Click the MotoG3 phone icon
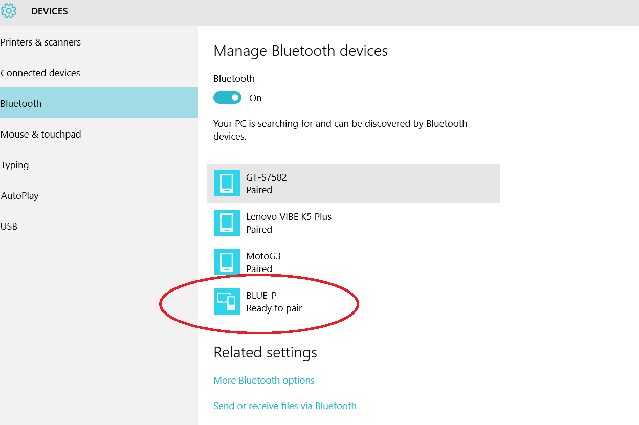The width and height of the screenshot is (639, 425). click(227, 262)
